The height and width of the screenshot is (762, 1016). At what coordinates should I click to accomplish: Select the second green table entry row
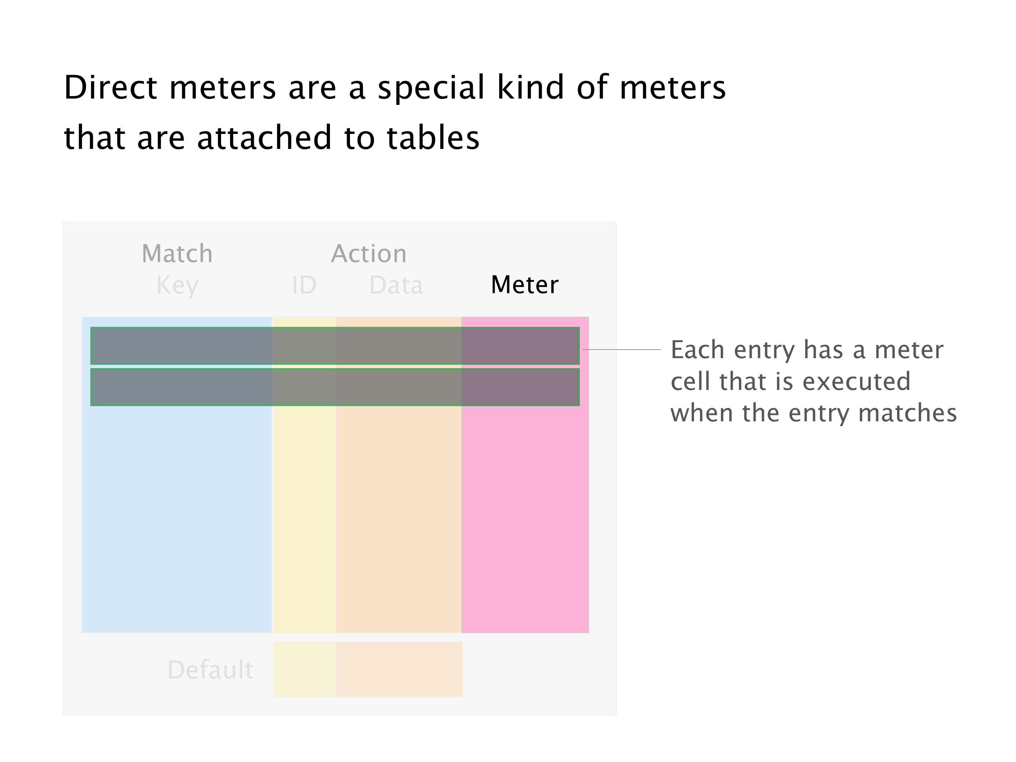coord(335,387)
